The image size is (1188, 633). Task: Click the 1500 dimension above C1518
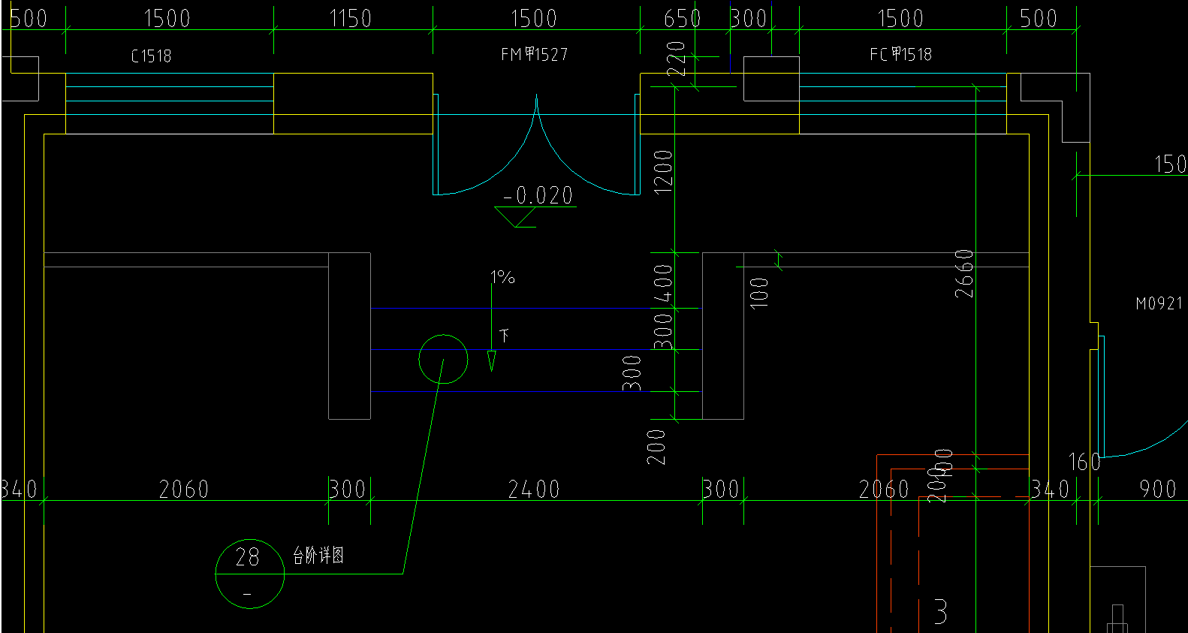167,18
